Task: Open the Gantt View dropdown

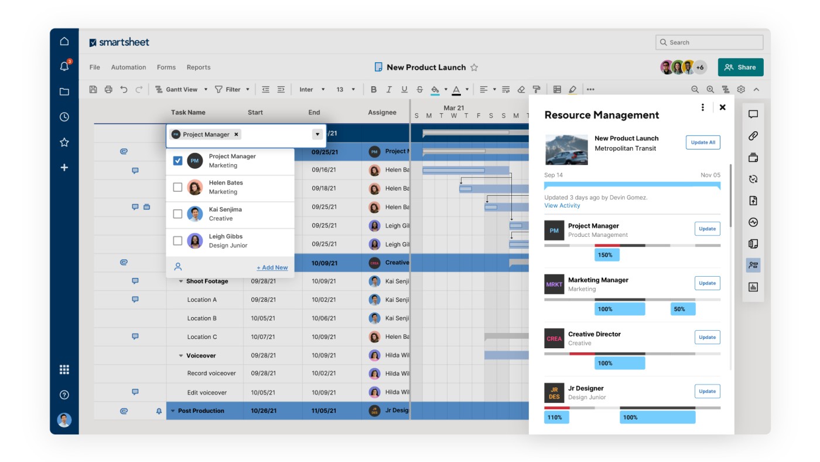Action: (x=182, y=90)
